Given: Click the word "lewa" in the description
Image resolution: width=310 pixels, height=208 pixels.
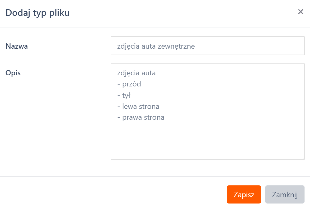Looking at the screenshot, I should (x=129, y=107).
